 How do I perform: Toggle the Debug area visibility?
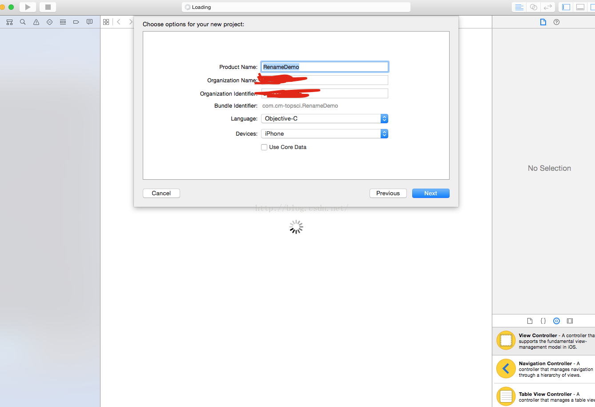point(580,7)
